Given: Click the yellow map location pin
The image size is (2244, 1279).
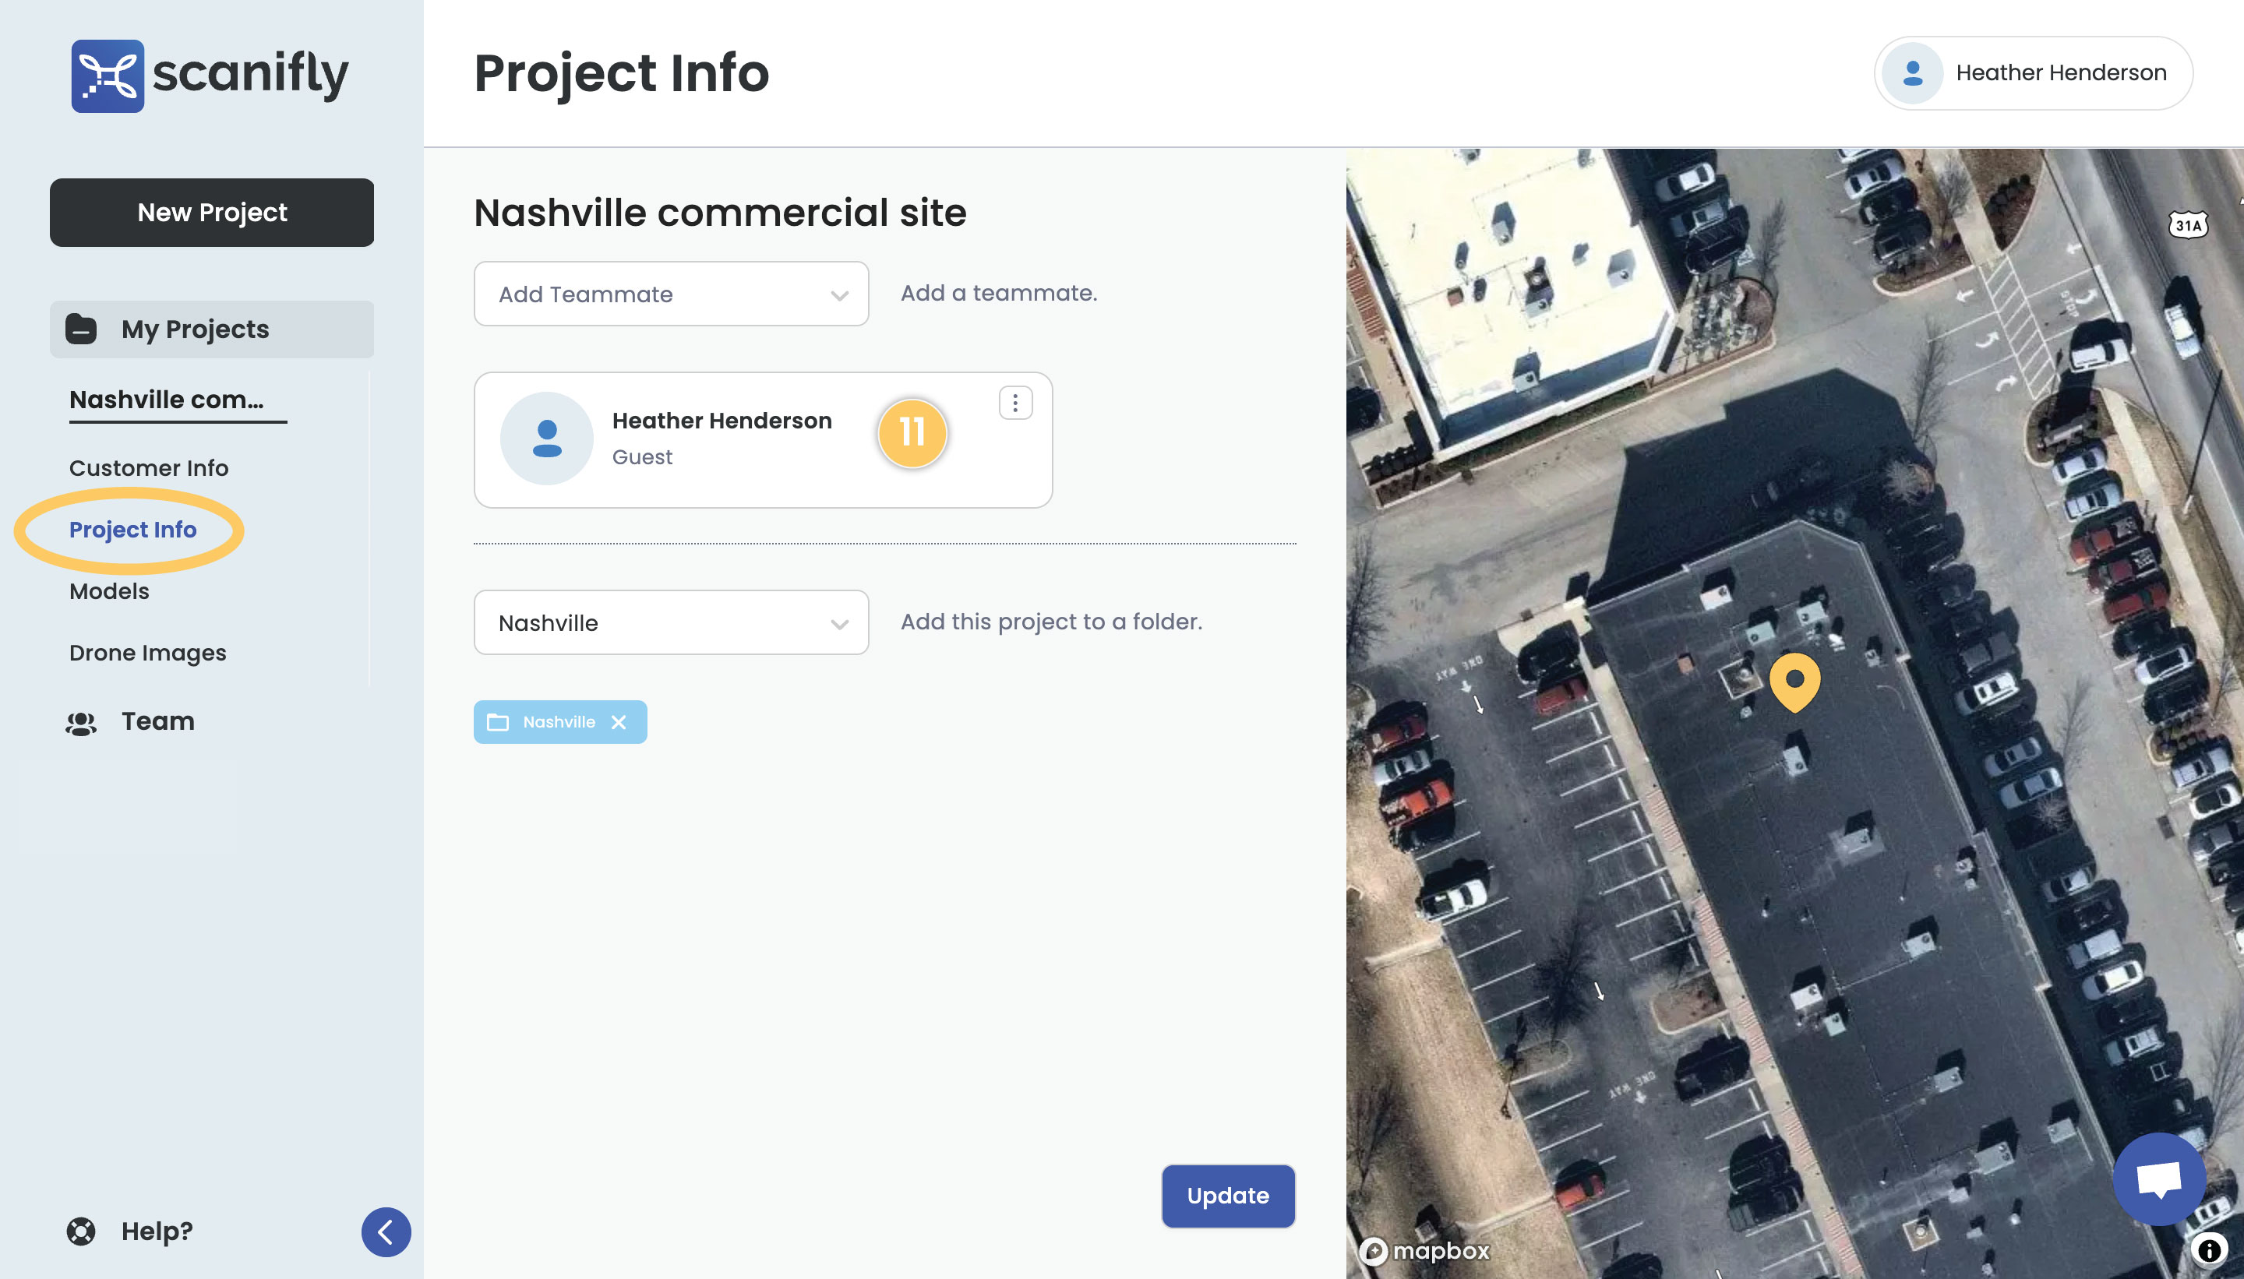Looking at the screenshot, I should pos(1794,680).
